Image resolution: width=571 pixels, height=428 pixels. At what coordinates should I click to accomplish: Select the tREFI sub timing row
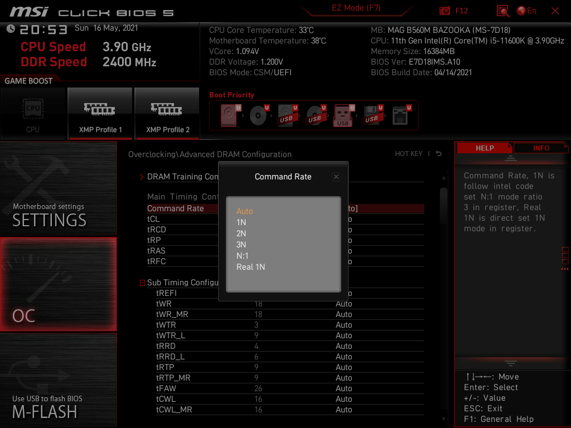(290, 293)
